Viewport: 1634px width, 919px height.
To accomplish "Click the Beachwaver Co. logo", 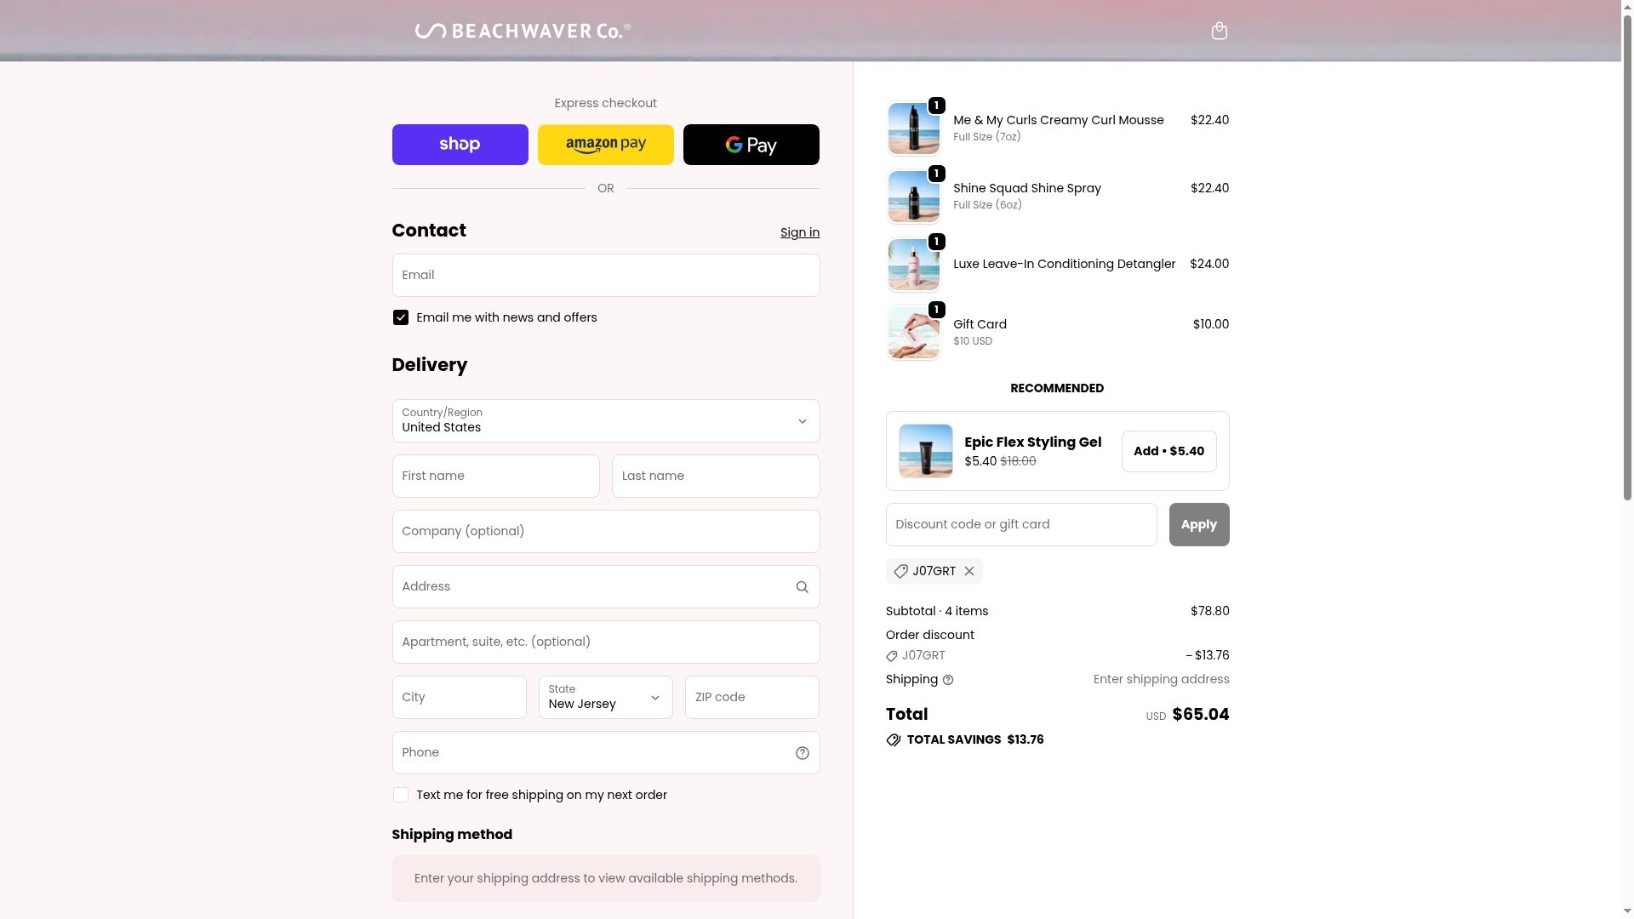I will 523,31.
